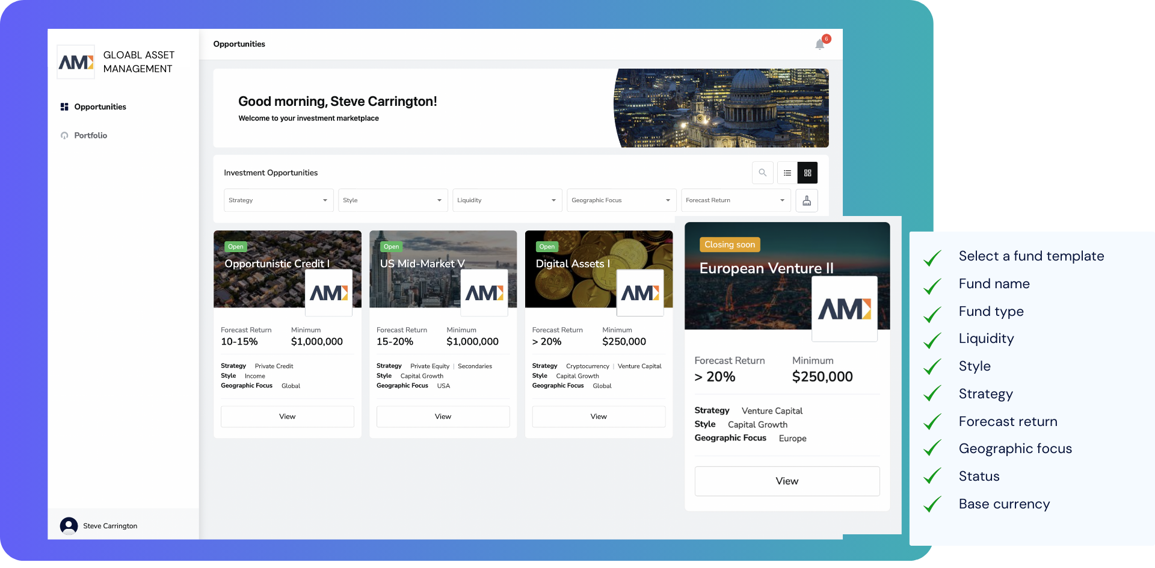Click AM logo on Opportunistic Credit I card
The height and width of the screenshot is (568, 1155).
coord(328,292)
